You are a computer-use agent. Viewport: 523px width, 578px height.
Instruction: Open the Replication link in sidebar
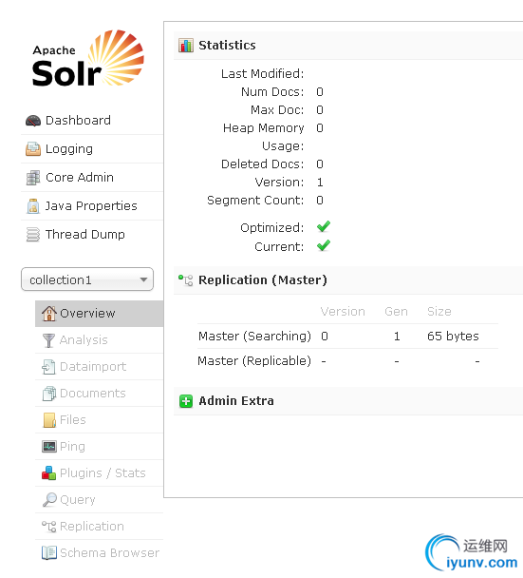tap(99, 527)
